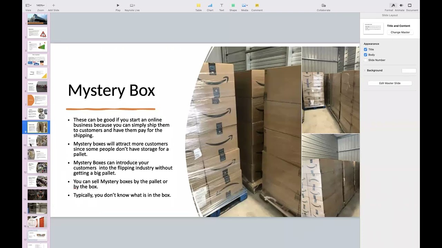Open the 145% Zoom dropdown
The width and height of the screenshot is (442, 248).
tap(40, 5)
